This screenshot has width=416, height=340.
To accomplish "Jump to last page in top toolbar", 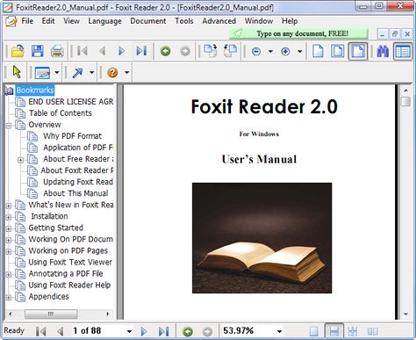I will [141, 51].
